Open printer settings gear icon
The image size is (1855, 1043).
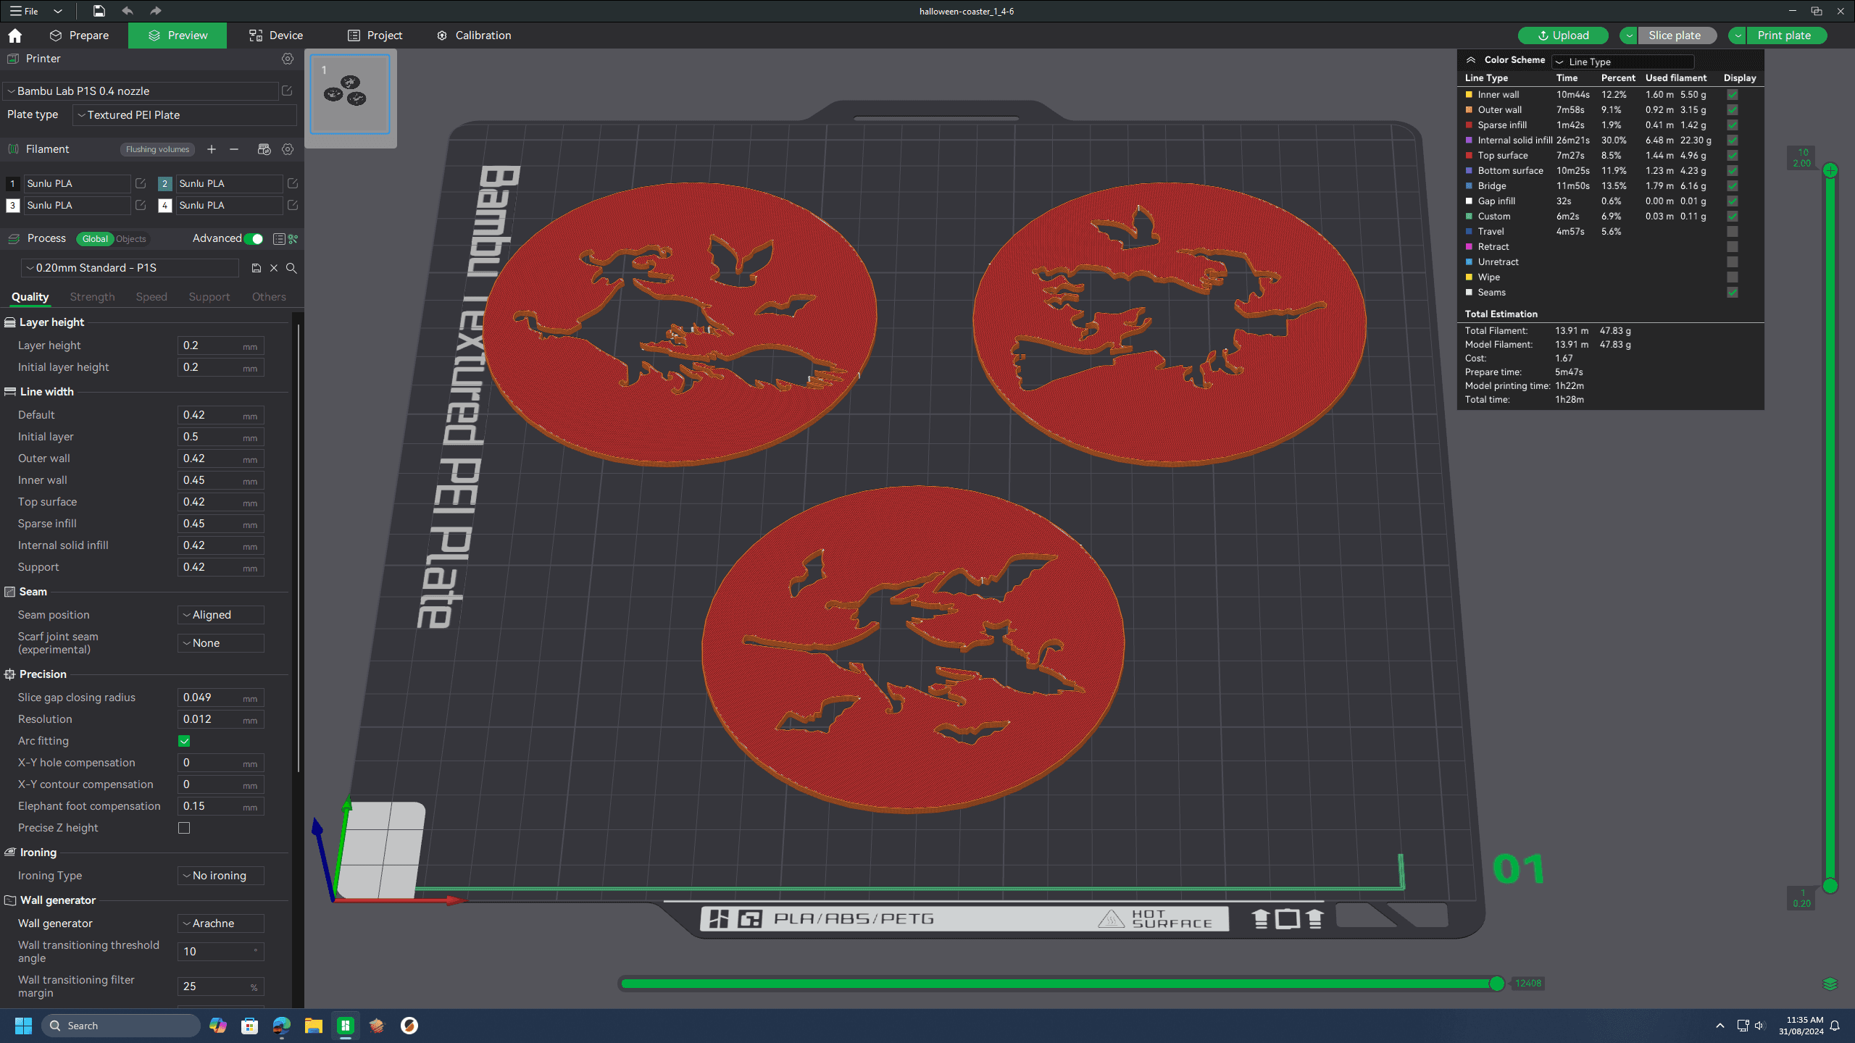click(x=288, y=59)
